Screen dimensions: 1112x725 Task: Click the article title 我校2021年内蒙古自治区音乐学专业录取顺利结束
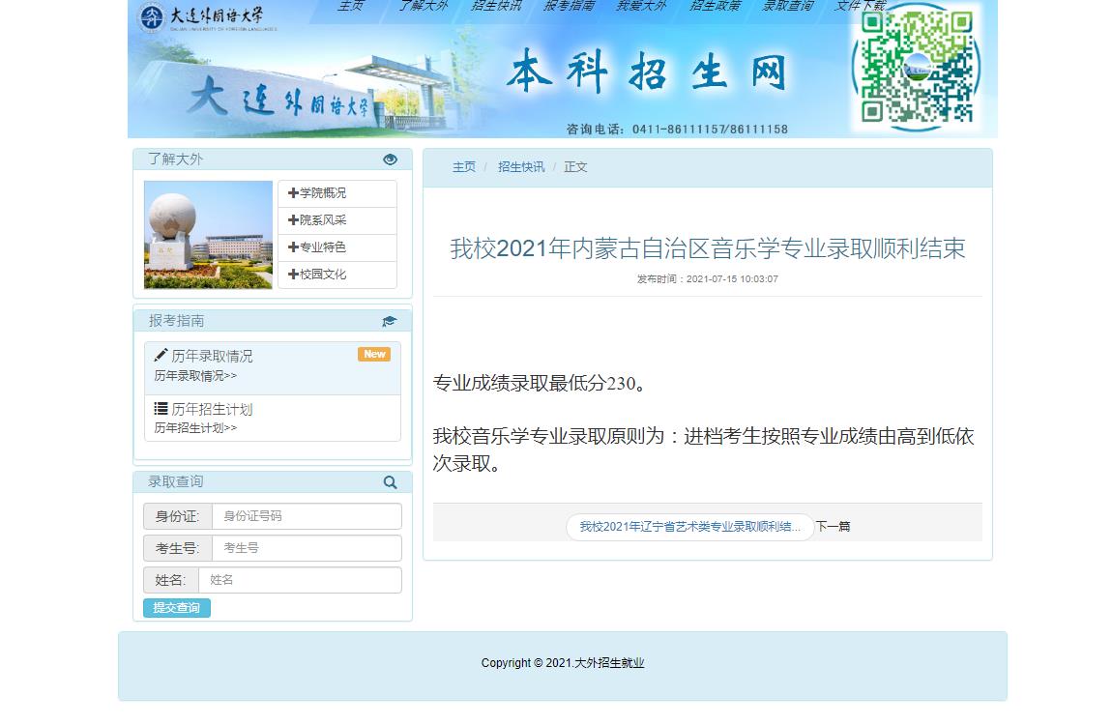tap(708, 248)
